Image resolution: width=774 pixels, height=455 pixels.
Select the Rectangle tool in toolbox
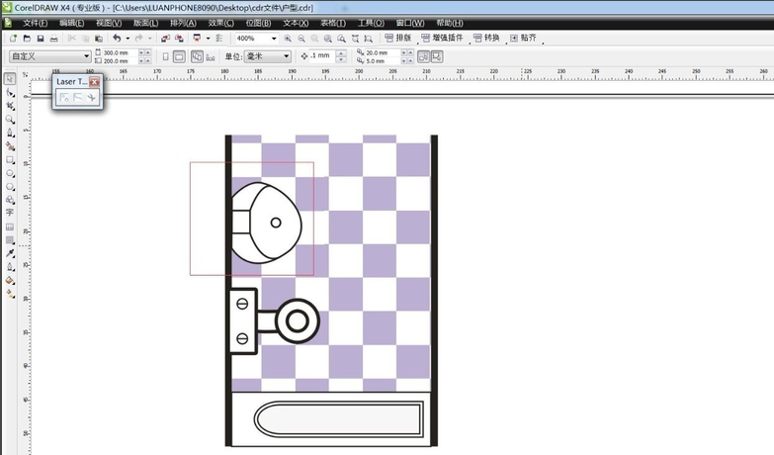point(10,158)
